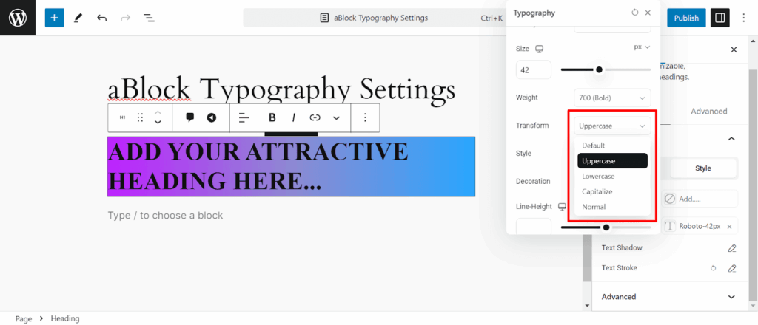
Task: Select the Style tab button
Action: [x=703, y=168]
